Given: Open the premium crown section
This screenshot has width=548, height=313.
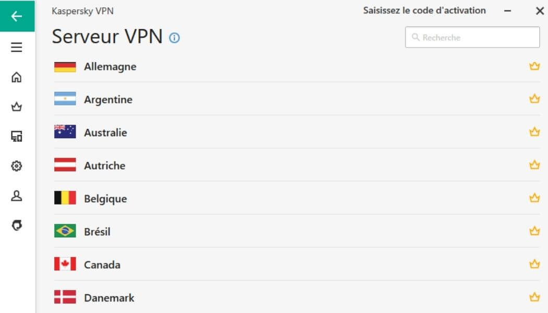Looking at the screenshot, I should [x=17, y=106].
